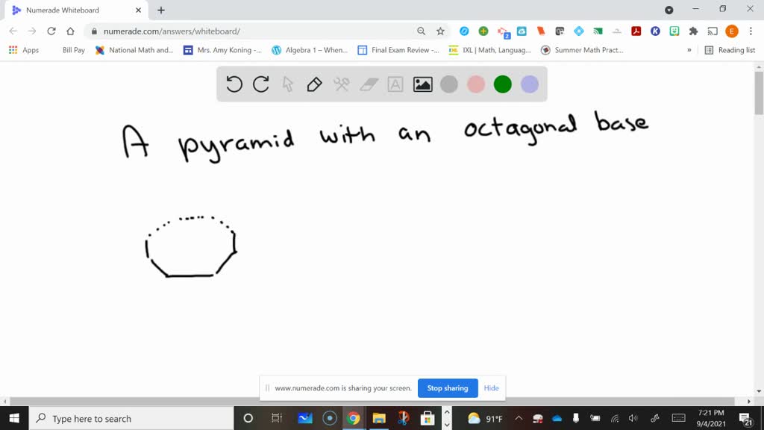Open the Chrome menu with three dots
The height and width of the screenshot is (430, 764).
tap(751, 33)
